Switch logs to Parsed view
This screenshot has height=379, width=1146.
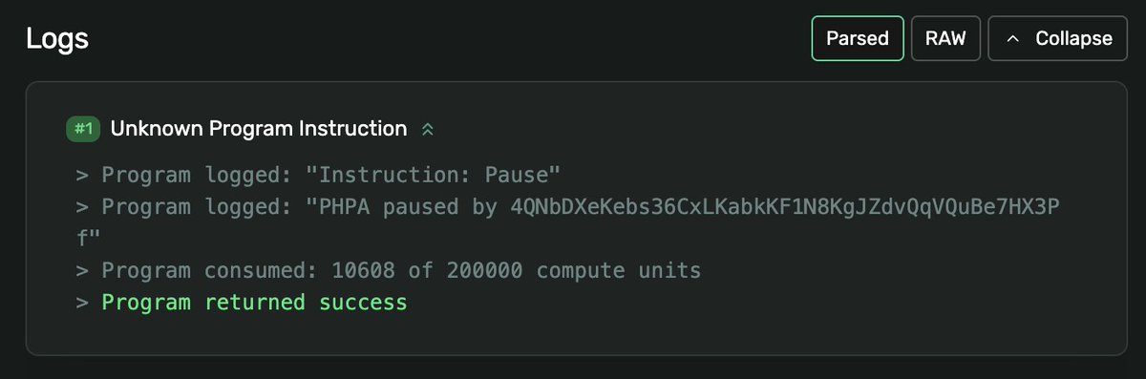(858, 39)
